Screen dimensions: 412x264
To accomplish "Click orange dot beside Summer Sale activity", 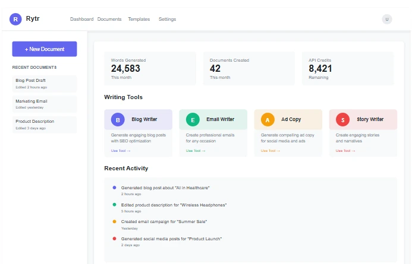I will (114, 221).
